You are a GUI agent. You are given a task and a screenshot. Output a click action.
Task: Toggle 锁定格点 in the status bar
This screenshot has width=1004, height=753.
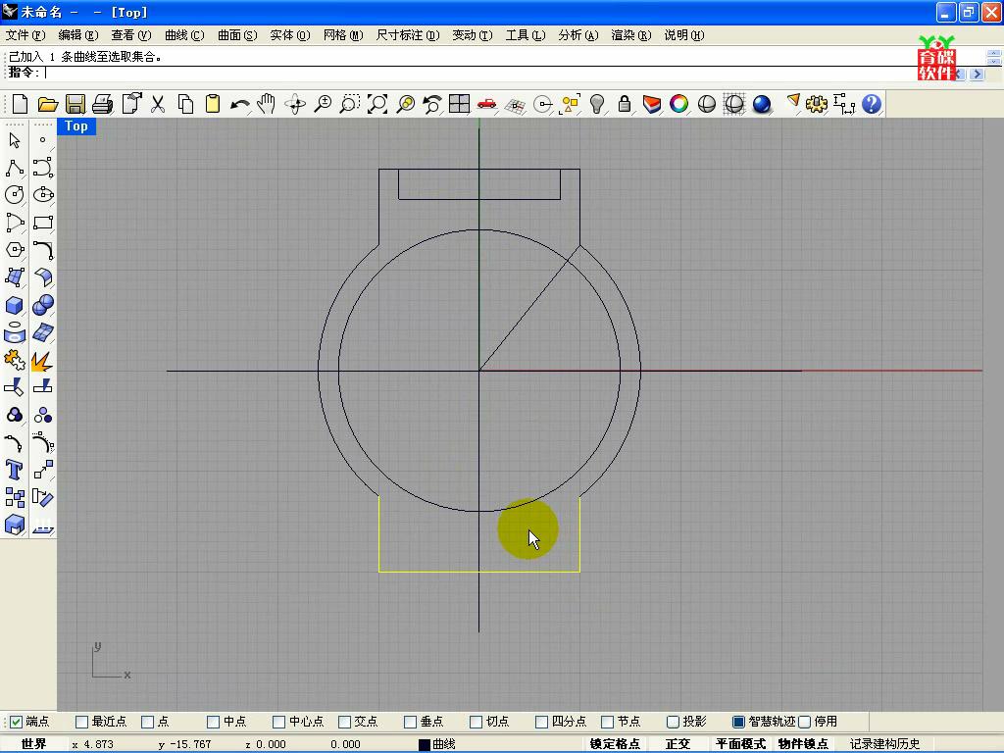[615, 744]
